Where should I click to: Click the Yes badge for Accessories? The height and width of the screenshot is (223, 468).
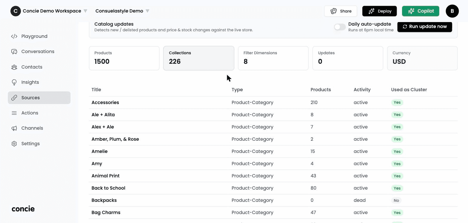coord(397,103)
